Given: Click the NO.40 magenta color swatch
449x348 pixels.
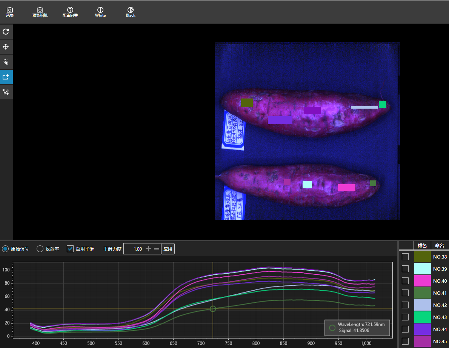Looking at the screenshot, I should pyautogui.click(x=422, y=281).
